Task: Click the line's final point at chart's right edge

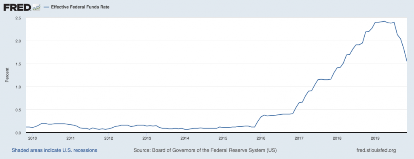Action: 406,61
